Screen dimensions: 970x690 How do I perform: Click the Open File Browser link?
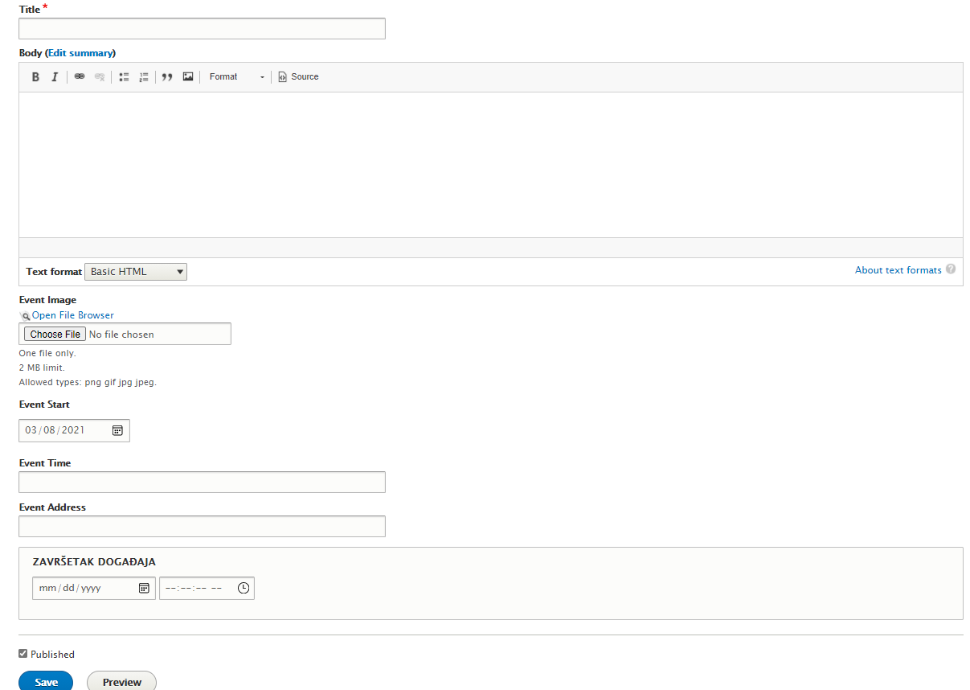pos(73,315)
